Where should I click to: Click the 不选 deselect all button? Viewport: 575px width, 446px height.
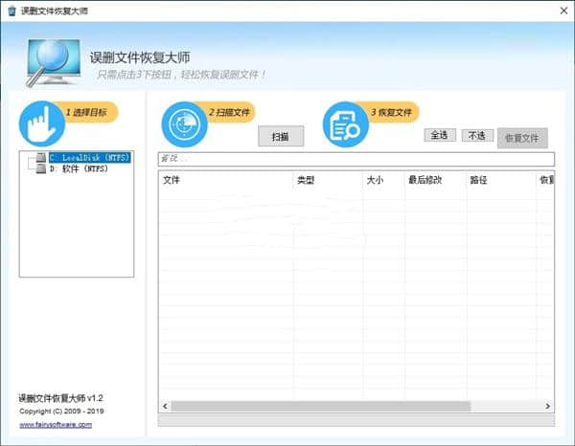point(476,135)
